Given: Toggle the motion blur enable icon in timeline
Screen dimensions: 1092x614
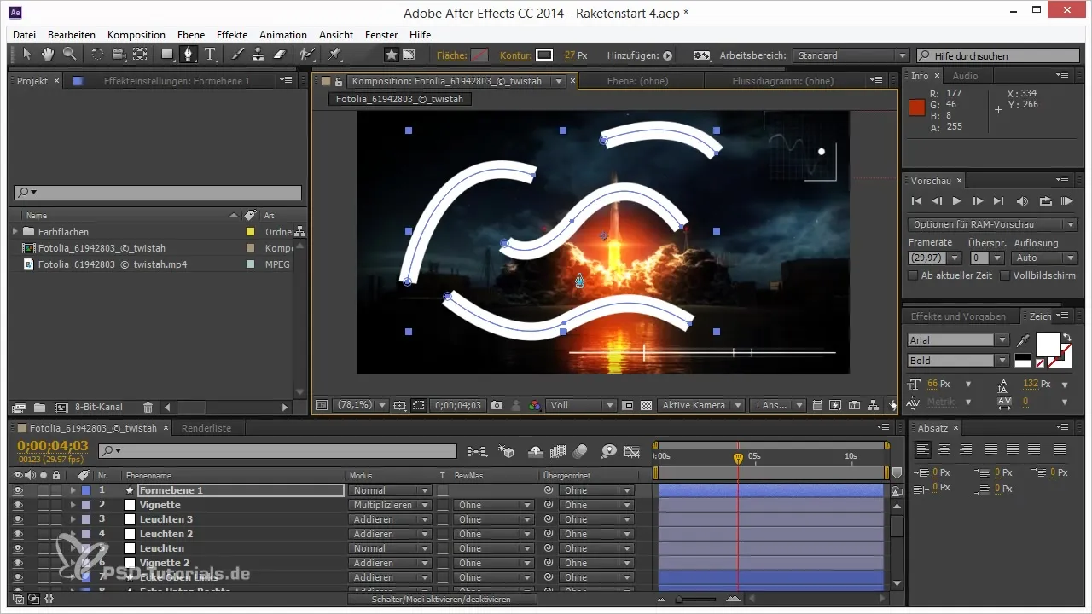Looking at the screenshot, I should point(580,451).
